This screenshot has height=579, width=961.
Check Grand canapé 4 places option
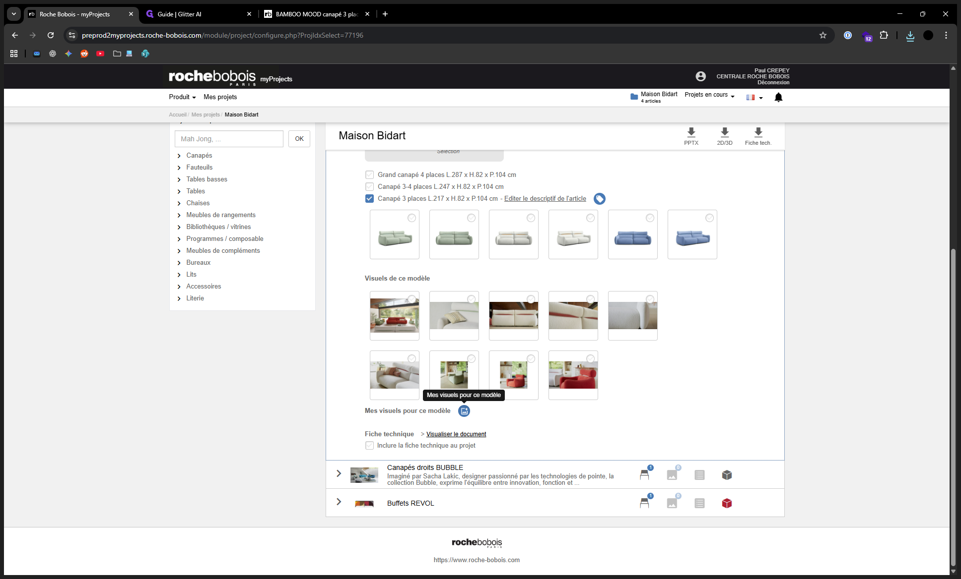(369, 175)
